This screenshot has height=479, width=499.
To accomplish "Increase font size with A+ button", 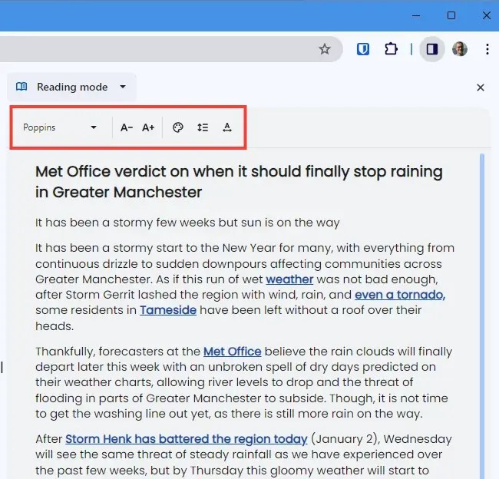I will 148,127.
